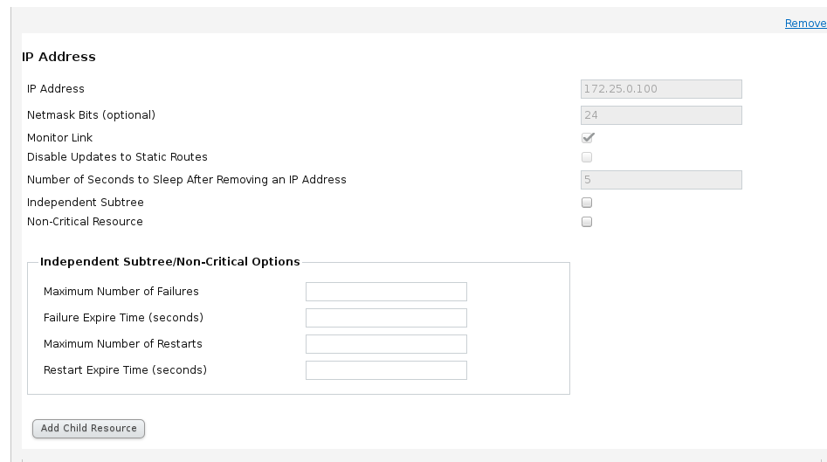Screen dimensions: 827x462
Task: Click the Netmask Bits (optional) label
Action: point(91,115)
